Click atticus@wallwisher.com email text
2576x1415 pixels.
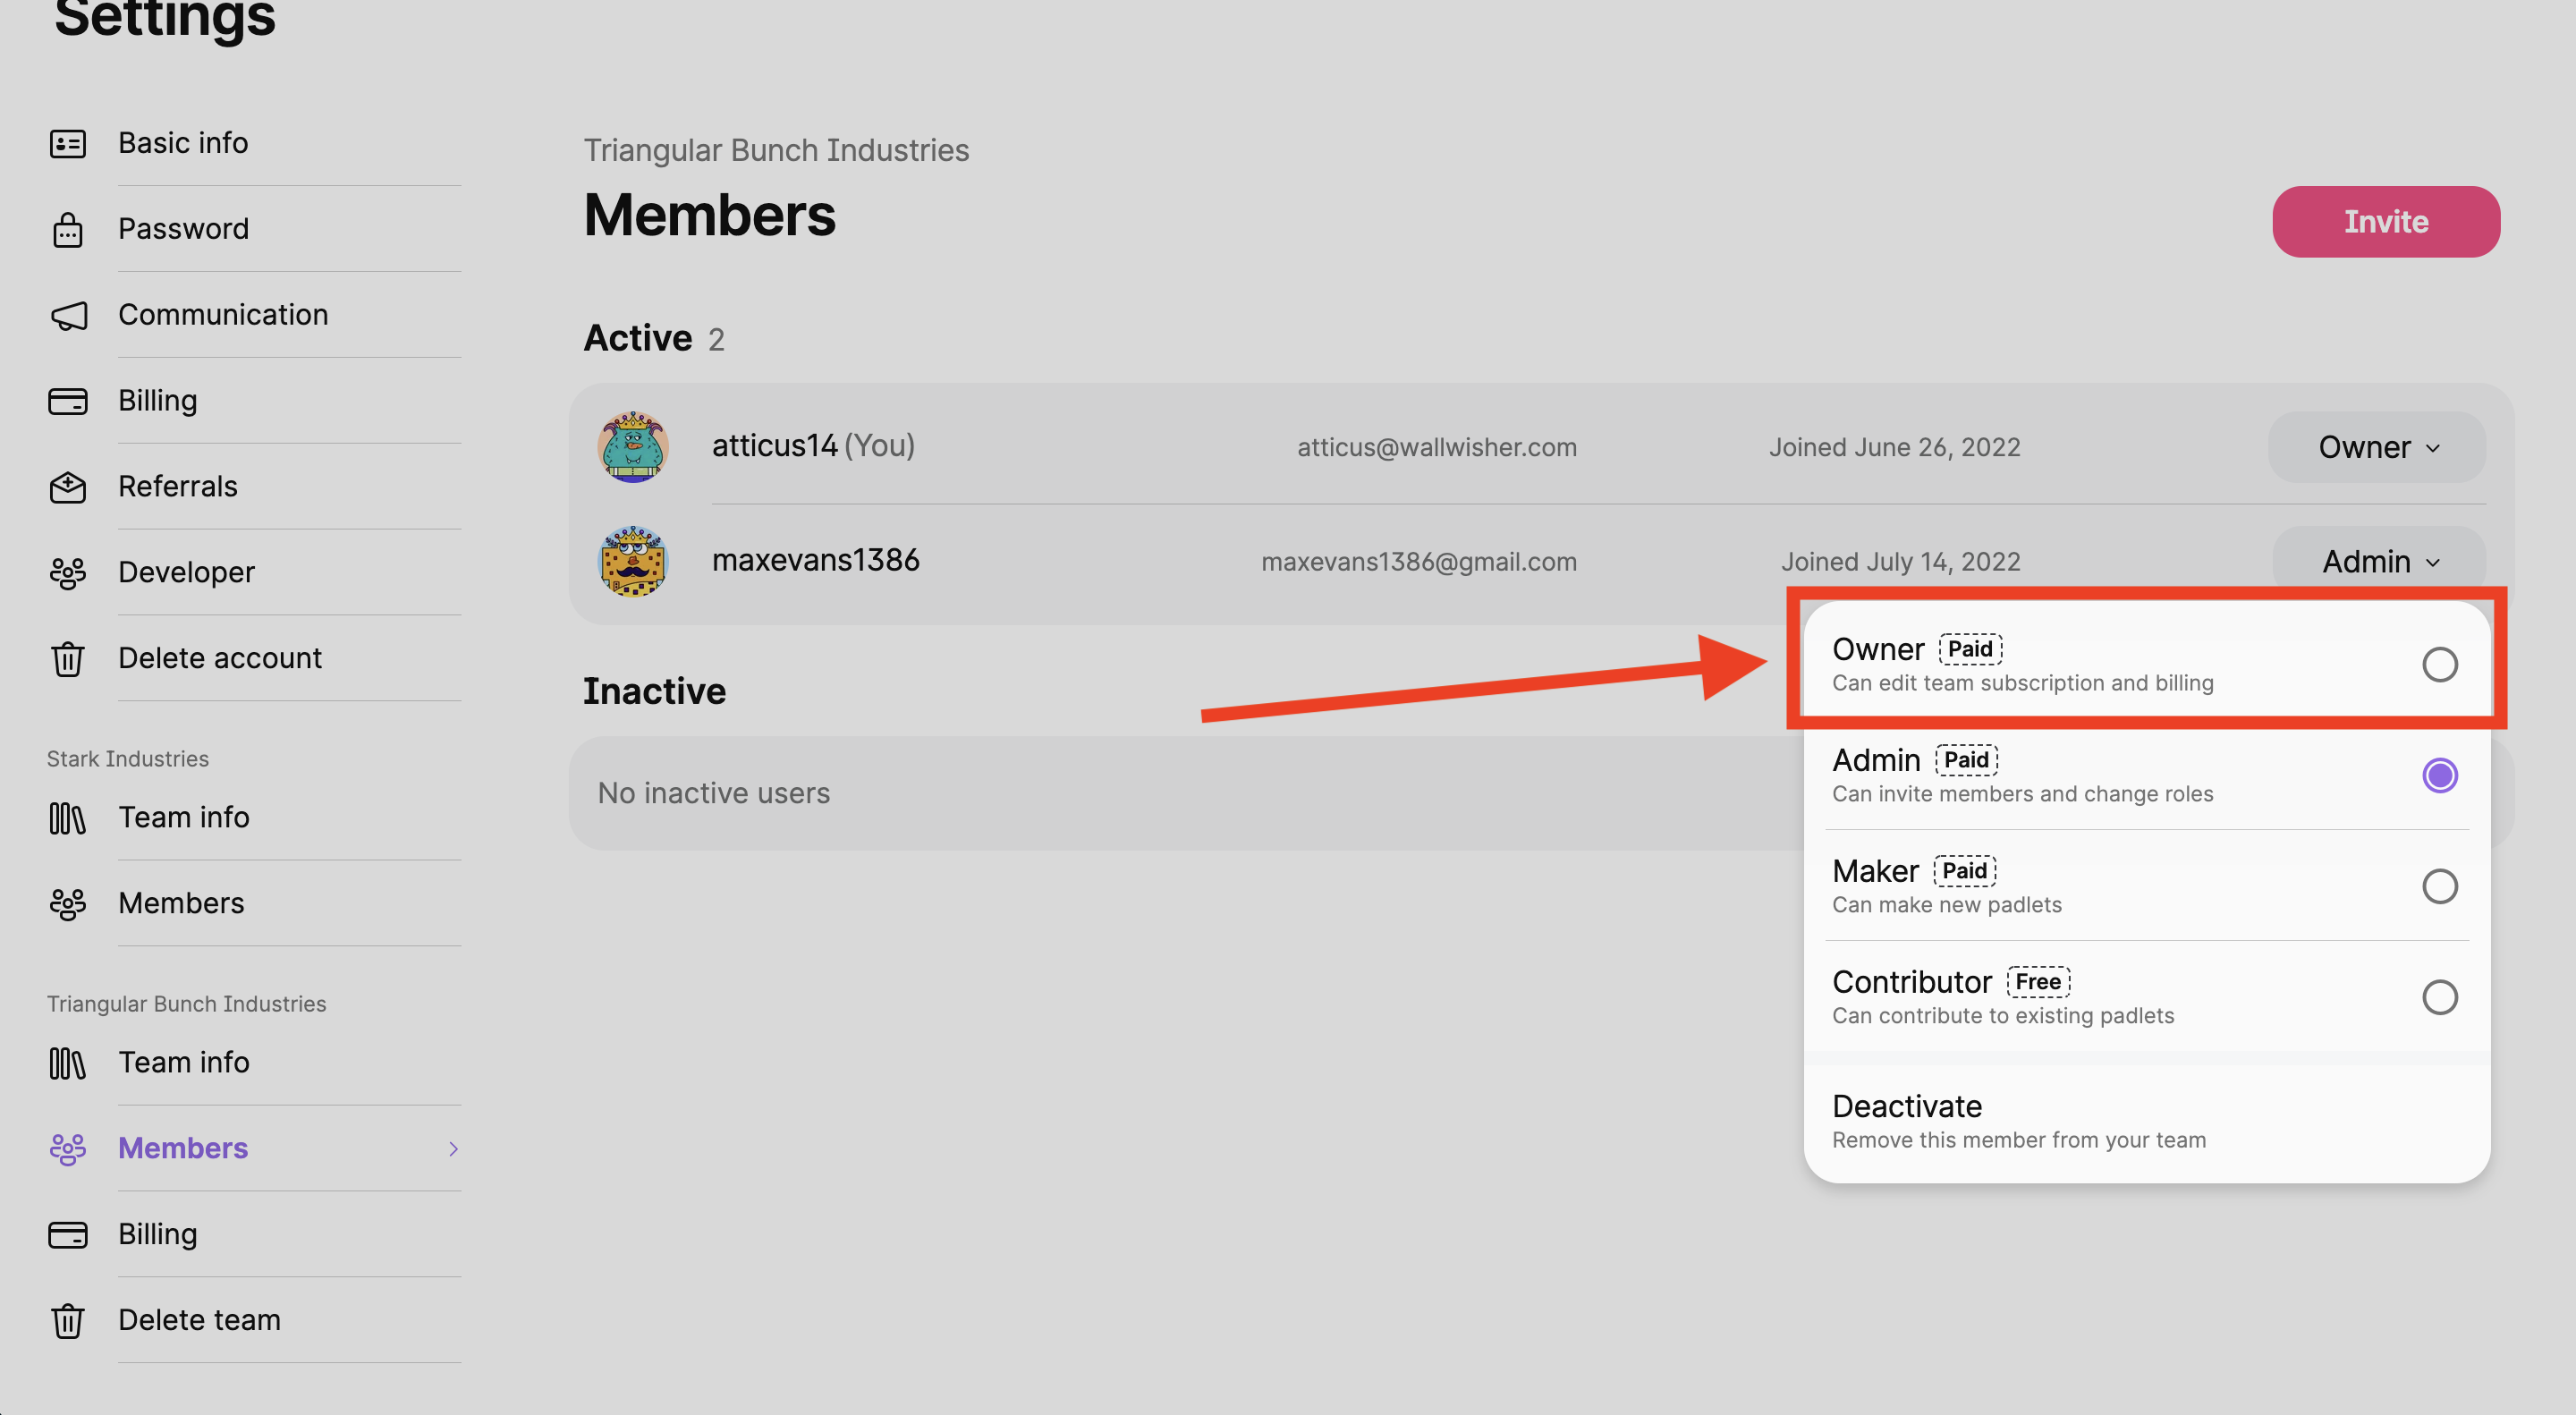click(x=1437, y=447)
